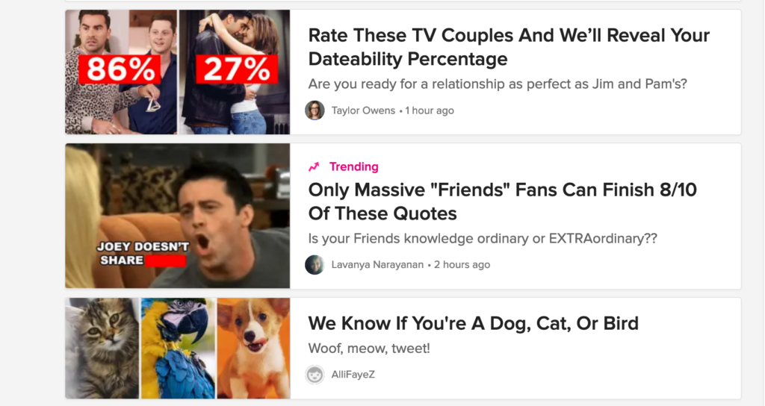
Task: Click the Jim and Pam's relationship description
Action: (498, 84)
